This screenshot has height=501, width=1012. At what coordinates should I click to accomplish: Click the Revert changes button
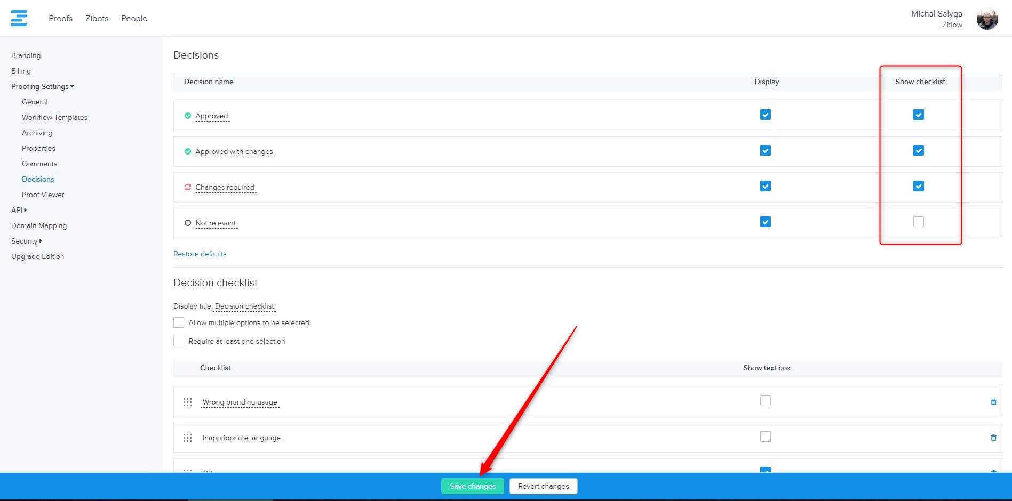tap(543, 486)
